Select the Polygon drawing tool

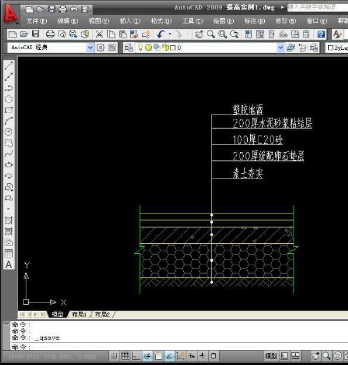point(9,99)
